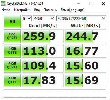This screenshot has width=110, height=100.
Task: Click the sequential write result 244.7
Action: pos(85,36)
